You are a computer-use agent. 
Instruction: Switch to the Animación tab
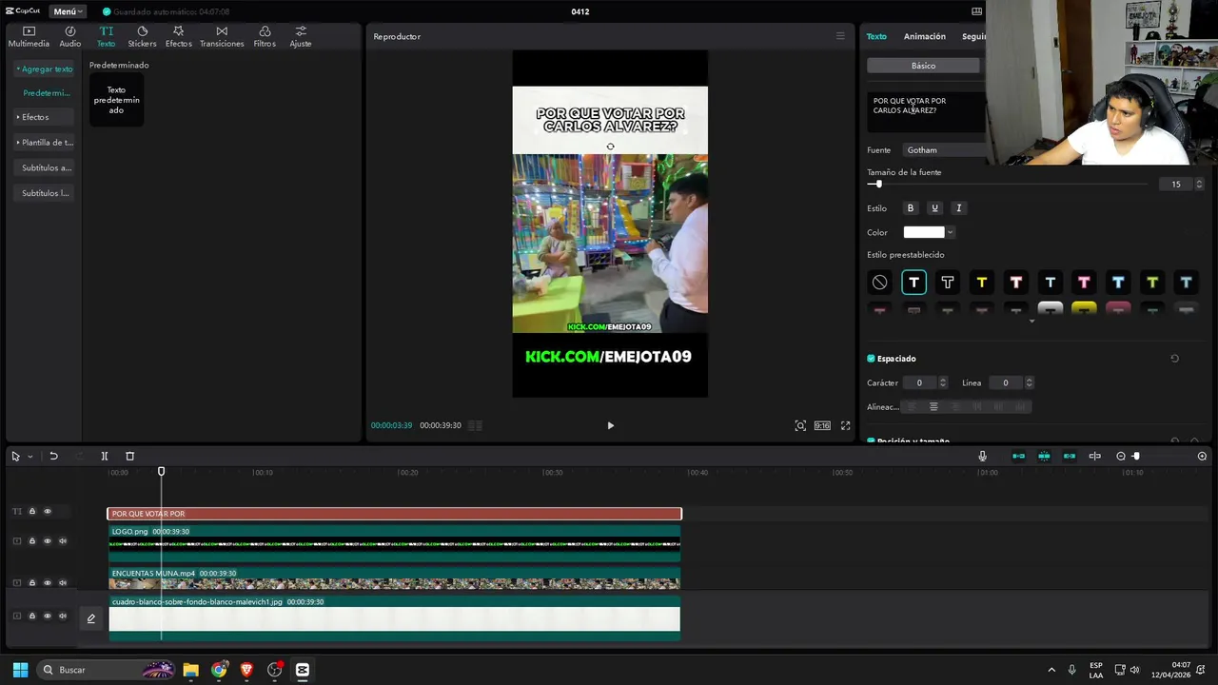925,36
